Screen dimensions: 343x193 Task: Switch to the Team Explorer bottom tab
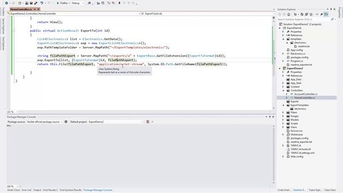coord(315,190)
